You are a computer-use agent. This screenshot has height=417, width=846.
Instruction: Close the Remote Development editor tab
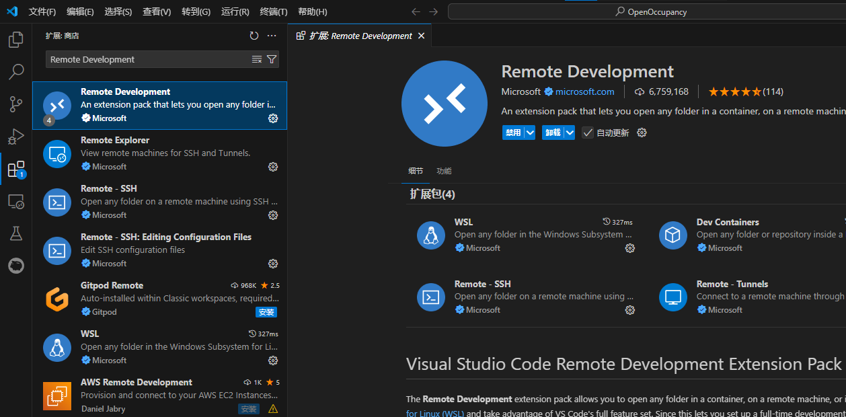[422, 36]
